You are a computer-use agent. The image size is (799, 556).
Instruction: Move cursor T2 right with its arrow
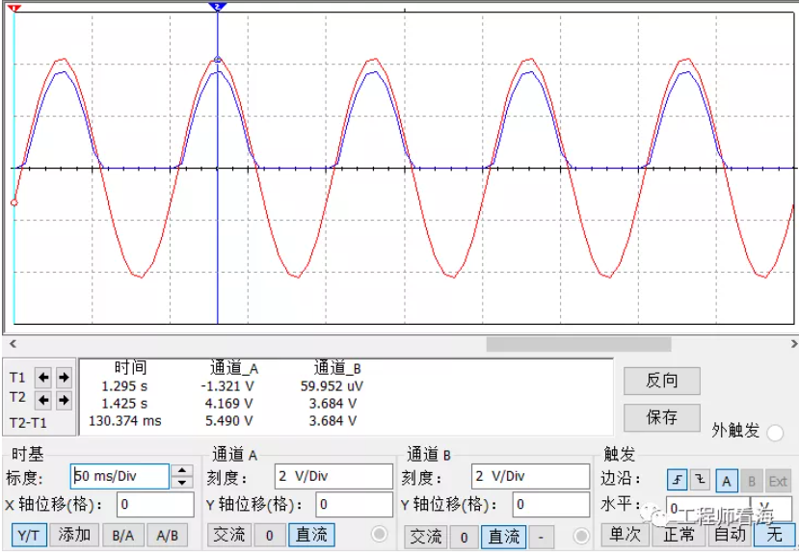click(64, 400)
